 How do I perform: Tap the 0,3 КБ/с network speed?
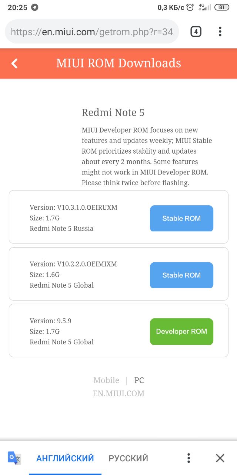[x=171, y=7]
